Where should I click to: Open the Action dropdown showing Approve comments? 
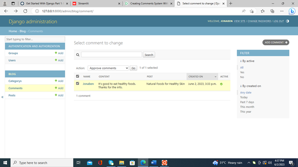click(x=108, y=68)
